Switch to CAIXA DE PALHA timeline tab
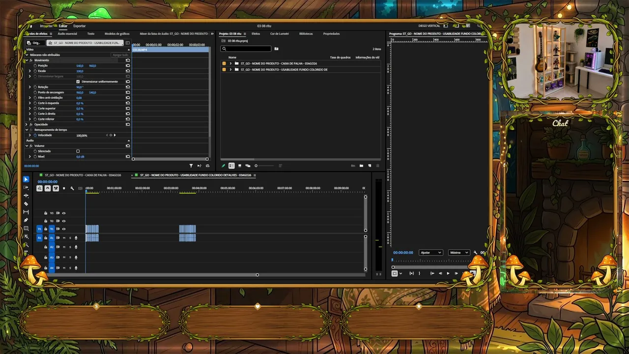Screen dimensions: 629x354 pos(83,175)
